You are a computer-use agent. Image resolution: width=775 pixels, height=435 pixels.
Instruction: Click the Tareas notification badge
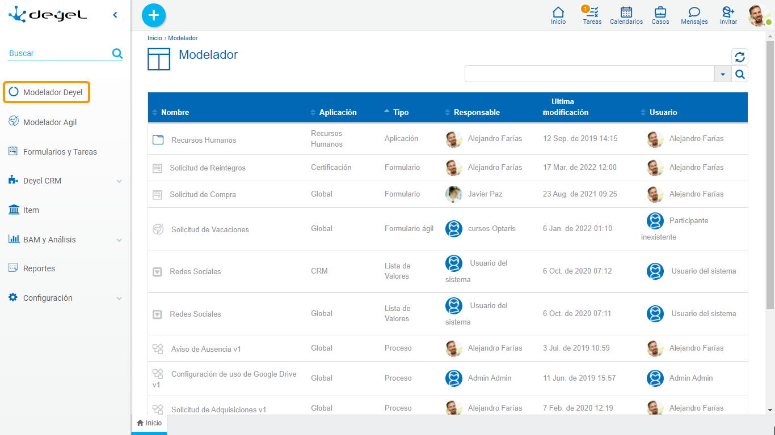(x=585, y=8)
